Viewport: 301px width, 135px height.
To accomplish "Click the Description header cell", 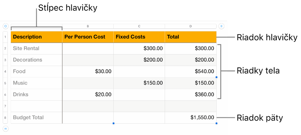I will (36, 37).
